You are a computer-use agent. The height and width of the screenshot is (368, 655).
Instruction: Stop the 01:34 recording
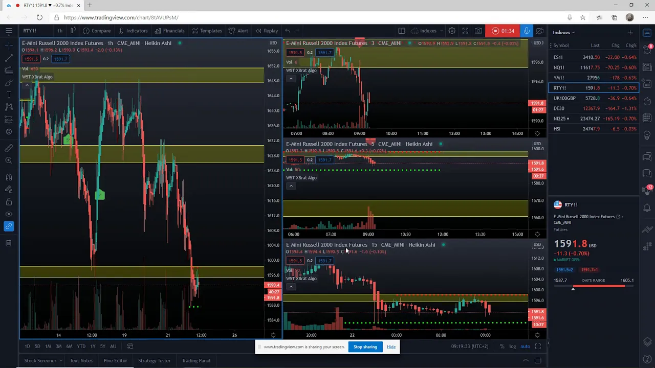502,31
